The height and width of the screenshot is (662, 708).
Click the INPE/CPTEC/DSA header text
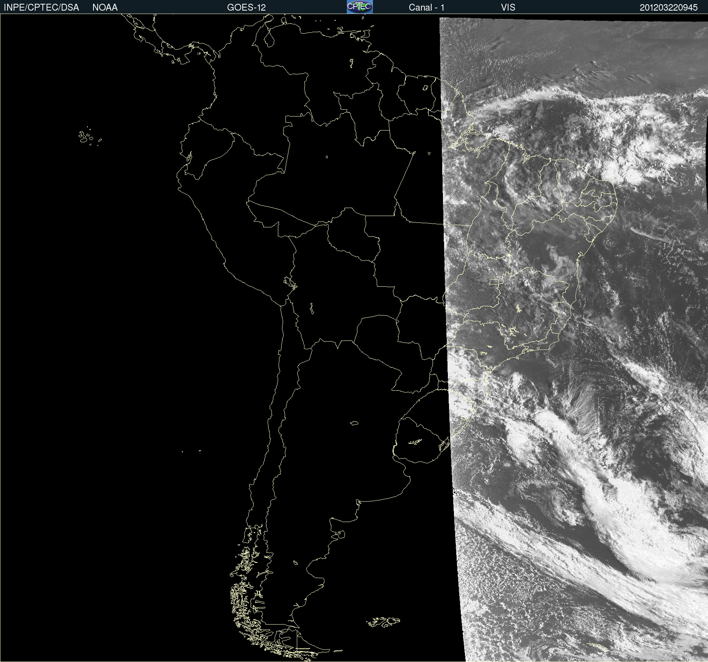pyautogui.click(x=41, y=8)
